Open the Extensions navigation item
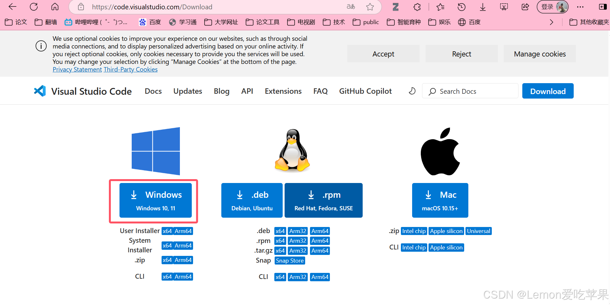The width and height of the screenshot is (610, 305). pyautogui.click(x=283, y=91)
